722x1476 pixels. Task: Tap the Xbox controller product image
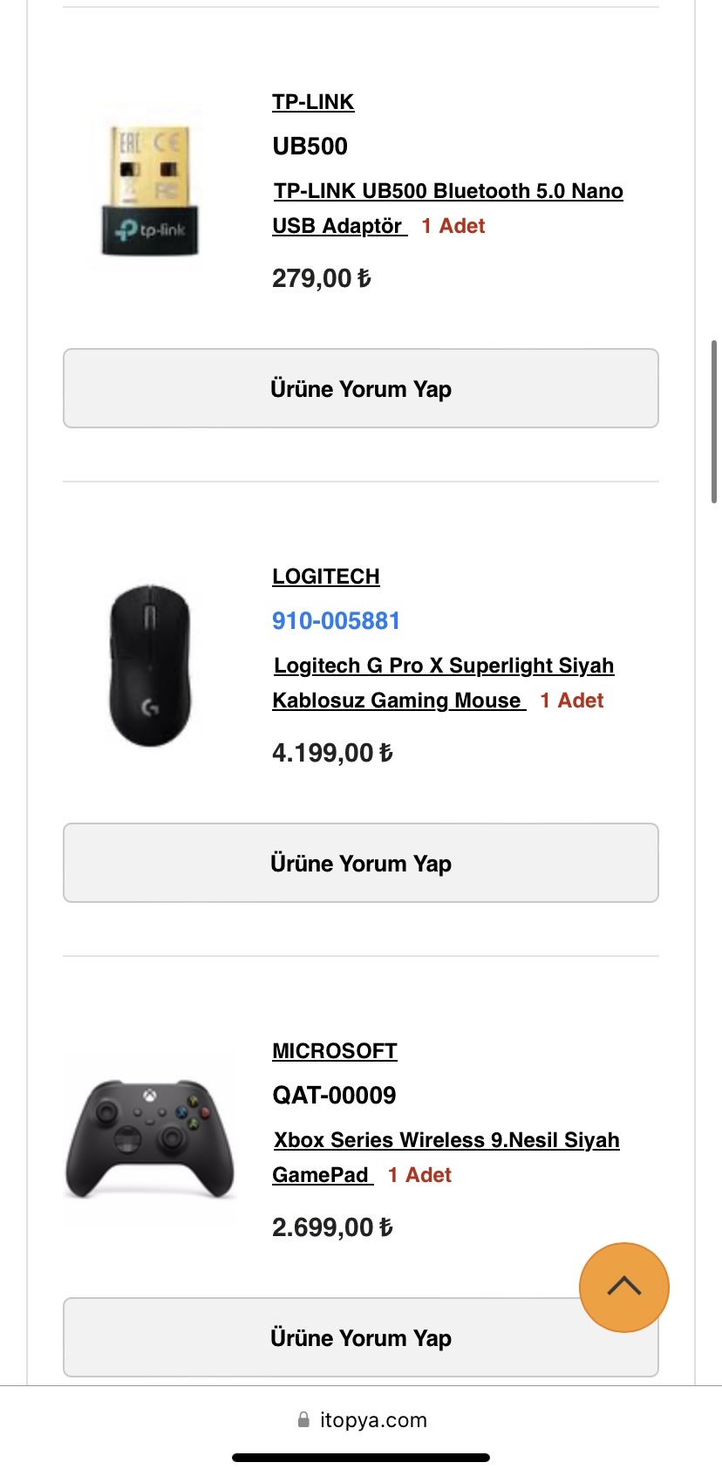tap(150, 1139)
